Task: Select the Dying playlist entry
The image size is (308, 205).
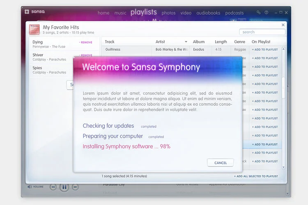Action: (x=64, y=44)
